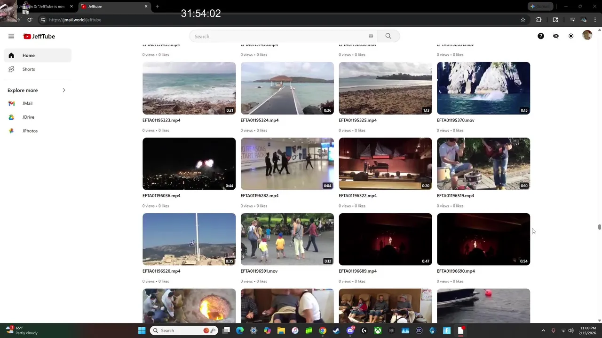602x338 pixels.
Task: Open the user avatar menu
Action: tap(587, 36)
